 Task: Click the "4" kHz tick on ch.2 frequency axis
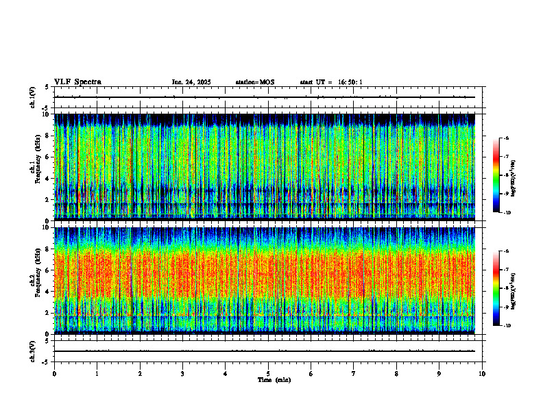tap(49, 292)
